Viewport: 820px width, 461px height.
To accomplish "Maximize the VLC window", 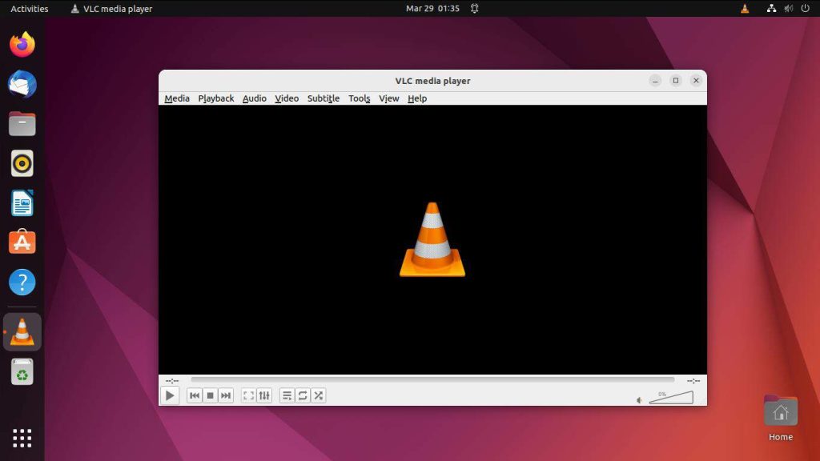I will click(x=676, y=81).
